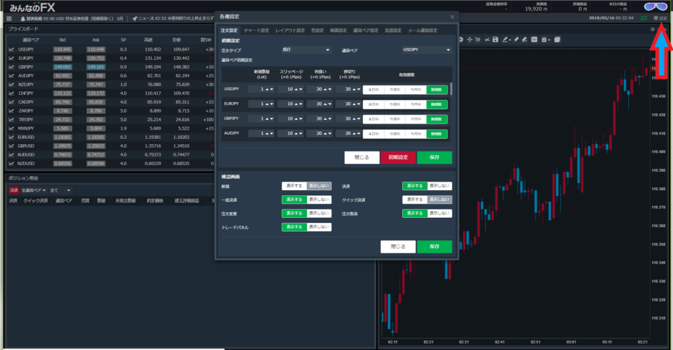Click the bottom 閉じる button in 確認画面 section
Viewport: 673px width, 350px height.
coord(398,247)
